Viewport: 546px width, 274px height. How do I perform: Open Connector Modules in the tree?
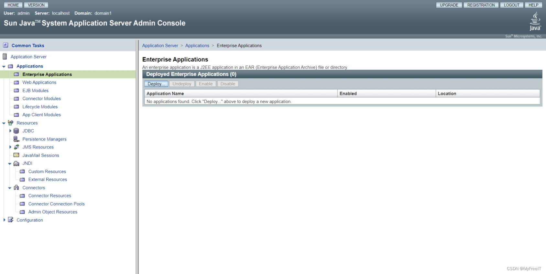(42, 98)
